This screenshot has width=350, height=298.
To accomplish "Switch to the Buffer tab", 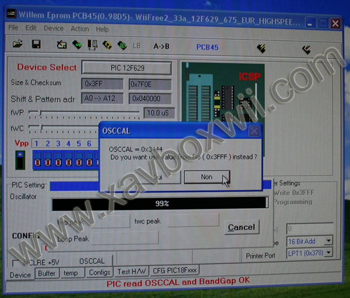I will [x=47, y=274].
